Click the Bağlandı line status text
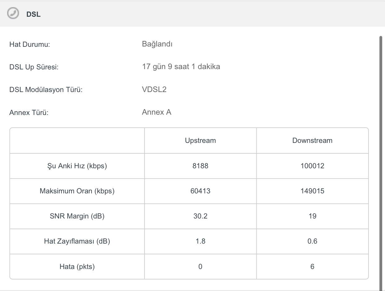 pos(157,44)
